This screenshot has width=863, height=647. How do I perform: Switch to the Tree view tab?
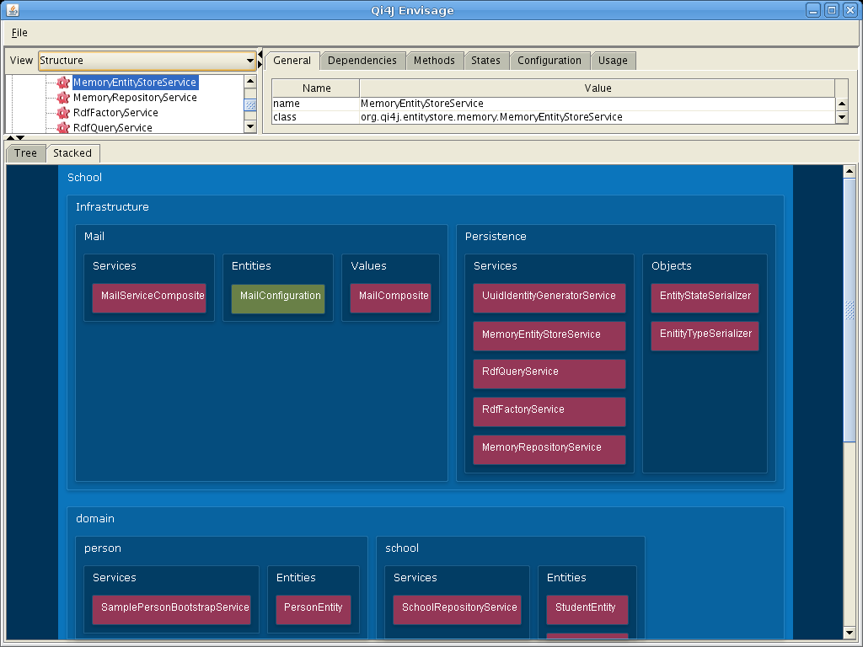(25, 153)
